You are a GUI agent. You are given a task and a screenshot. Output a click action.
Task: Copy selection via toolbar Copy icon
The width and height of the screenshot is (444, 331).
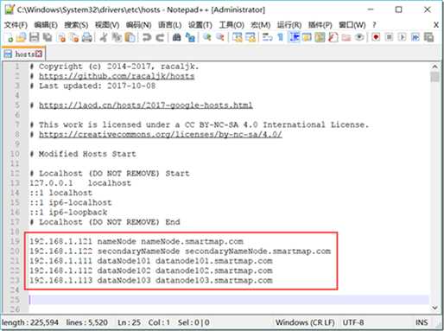(117, 37)
